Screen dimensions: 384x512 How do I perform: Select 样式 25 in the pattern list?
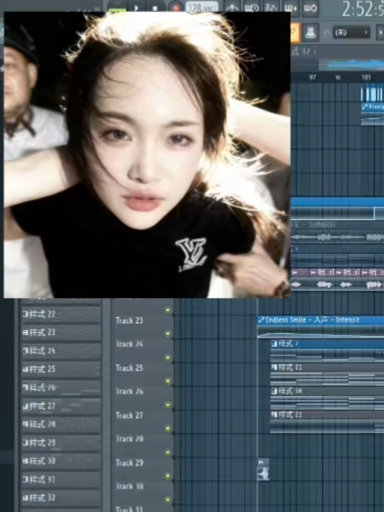pyautogui.click(x=61, y=369)
